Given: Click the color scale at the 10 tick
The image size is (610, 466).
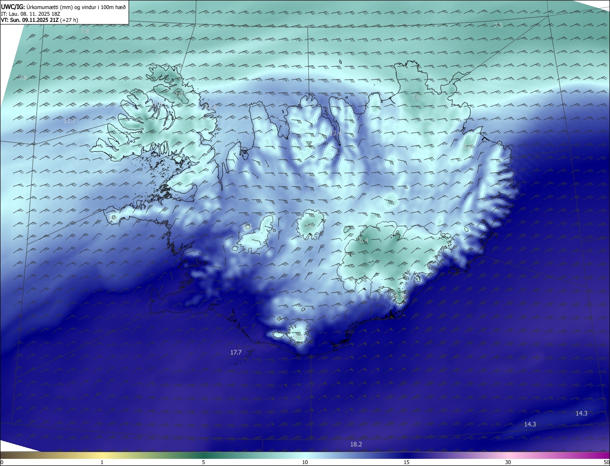Looking at the screenshot, I should click(x=305, y=462).
